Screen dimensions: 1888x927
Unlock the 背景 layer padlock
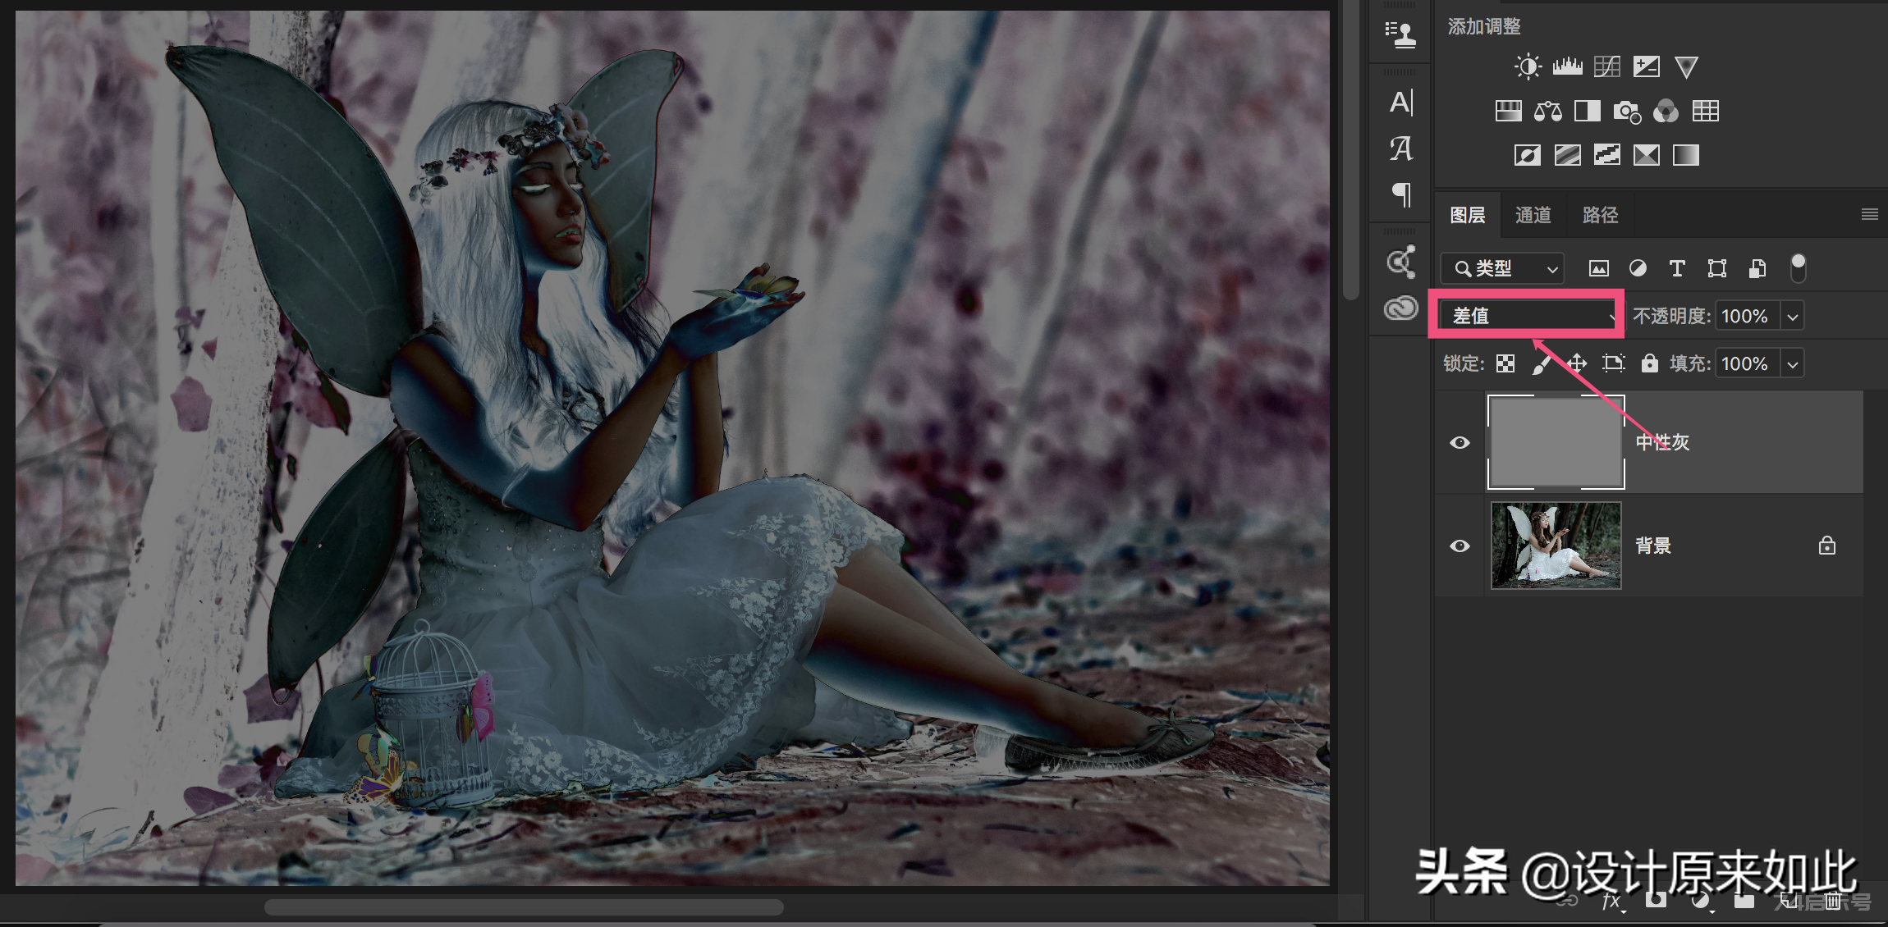coord(1827,546)
